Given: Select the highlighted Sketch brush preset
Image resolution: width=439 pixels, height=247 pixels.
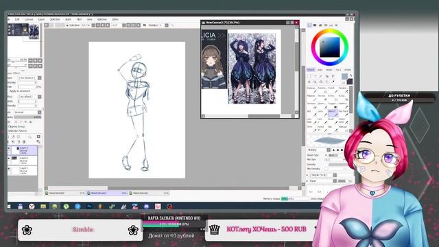Looking at the screenshot, I should [x=333, y=113].
